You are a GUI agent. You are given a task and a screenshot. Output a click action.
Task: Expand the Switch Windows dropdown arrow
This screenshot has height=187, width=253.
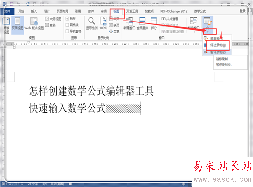pos(194,32)
